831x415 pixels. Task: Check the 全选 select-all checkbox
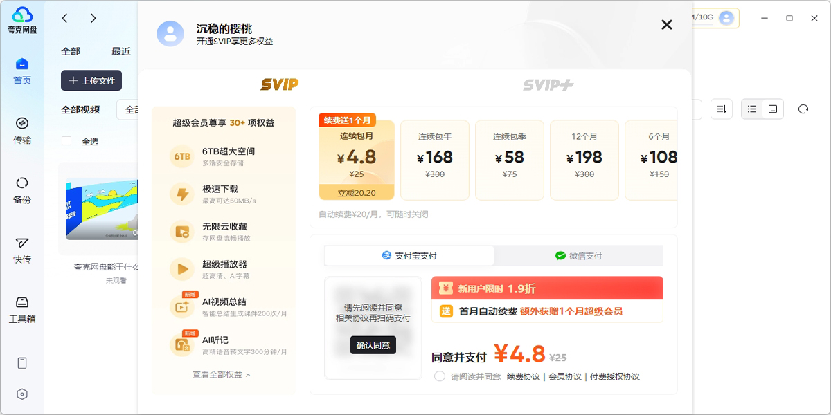click(x=66, y=141)
